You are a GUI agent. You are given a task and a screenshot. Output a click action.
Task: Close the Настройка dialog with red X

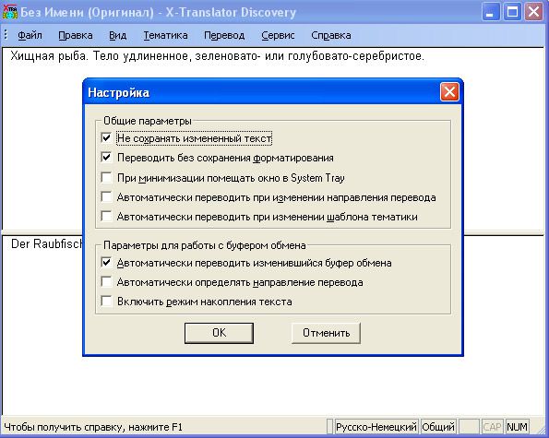(x=449, y=92)
